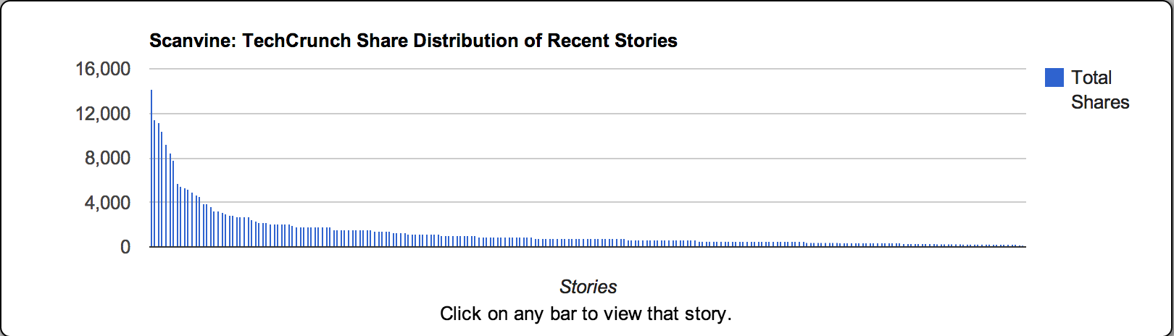The width and height of the screenshot is (1174, 336).
Task: Click the rightmost bar in the chart
Action: (1023, 246)
